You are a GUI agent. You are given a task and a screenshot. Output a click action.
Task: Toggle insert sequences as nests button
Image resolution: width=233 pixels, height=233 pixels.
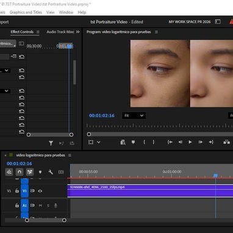point(9,172)
